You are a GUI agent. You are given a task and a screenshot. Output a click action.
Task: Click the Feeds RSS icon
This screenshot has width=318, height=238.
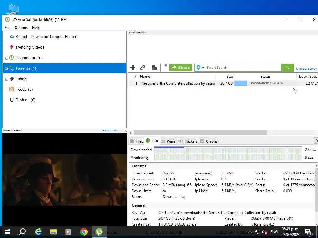(x=11, y=89)
